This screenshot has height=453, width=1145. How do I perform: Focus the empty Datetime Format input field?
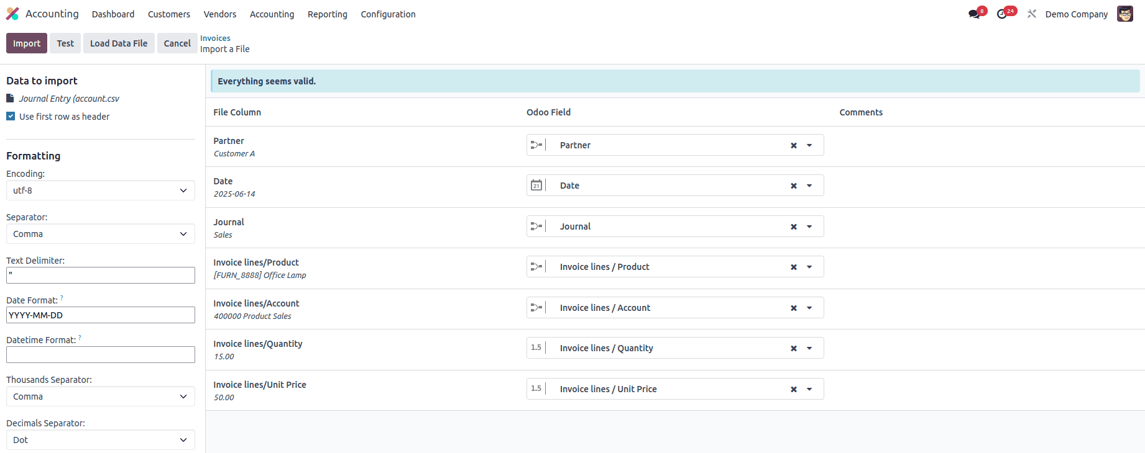pyautogui.click(x=101, y=355)
